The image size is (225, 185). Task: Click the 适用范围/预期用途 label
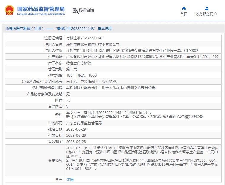click(x=47, y=88)
